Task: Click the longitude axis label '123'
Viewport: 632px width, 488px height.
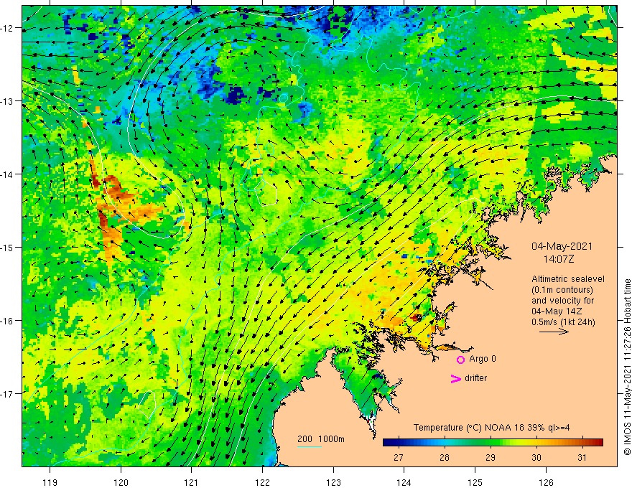Action: (333, 482)
